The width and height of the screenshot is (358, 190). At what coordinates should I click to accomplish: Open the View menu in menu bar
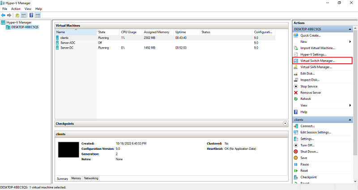pyautogui.click(x=28, y=8)
